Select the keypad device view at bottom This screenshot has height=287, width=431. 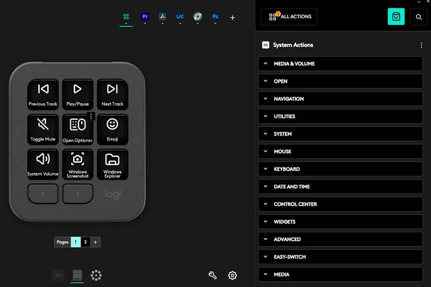coord(77,275)
